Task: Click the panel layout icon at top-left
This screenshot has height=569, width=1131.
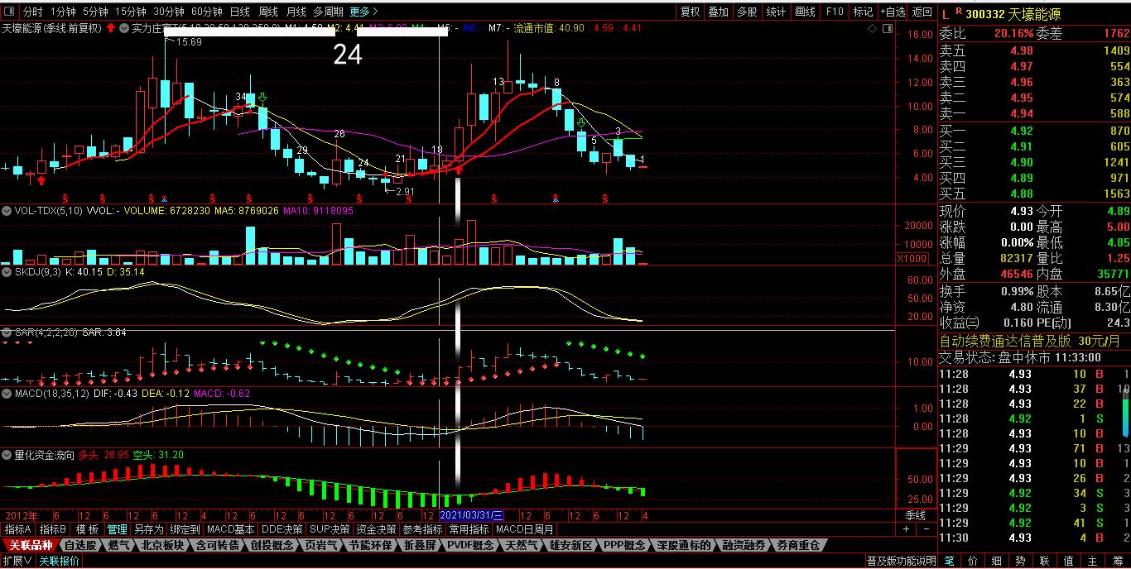Action: click(x=10, y=12)
